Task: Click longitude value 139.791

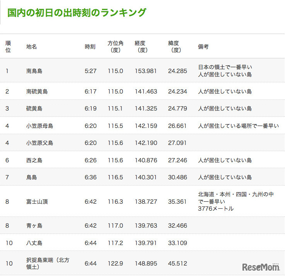Action: click(x=146, y=243)
